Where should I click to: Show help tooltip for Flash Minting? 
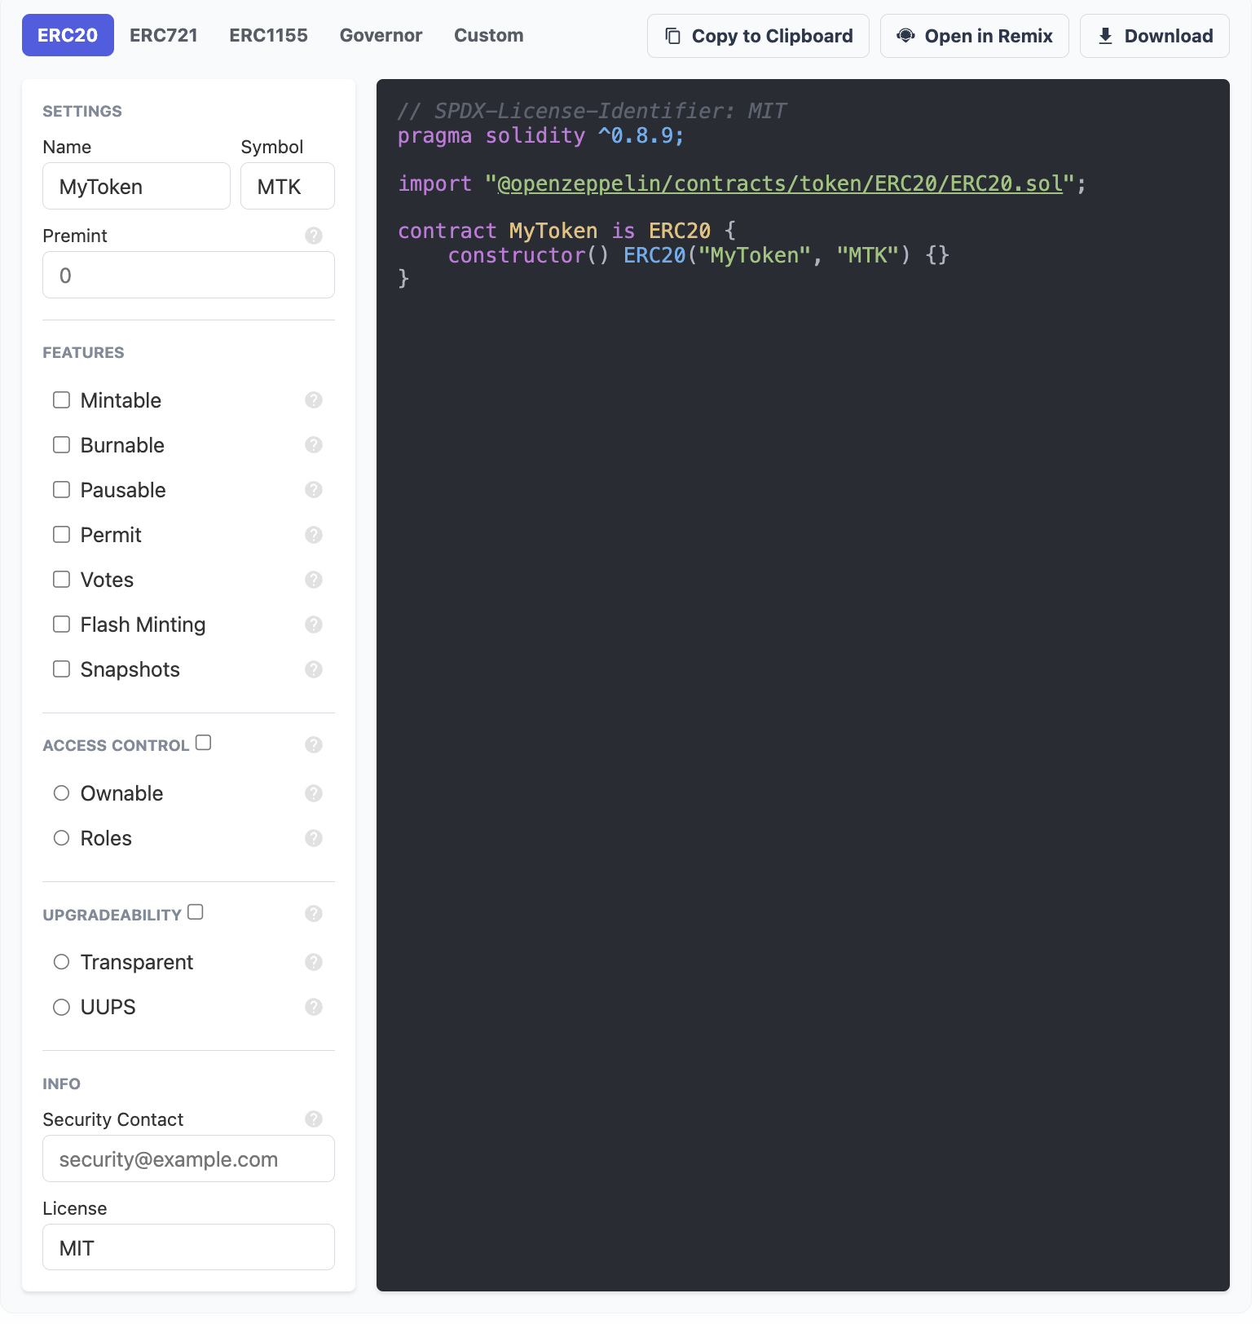pos(314,624)
